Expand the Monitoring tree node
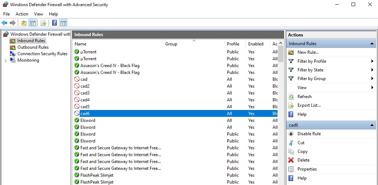Viewport: 378px width, 185px height. (x=5, y=61)
